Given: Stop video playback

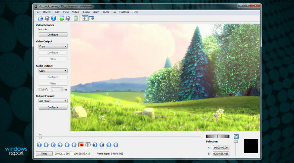Looking at the screenshot, I should pos(46,145).
